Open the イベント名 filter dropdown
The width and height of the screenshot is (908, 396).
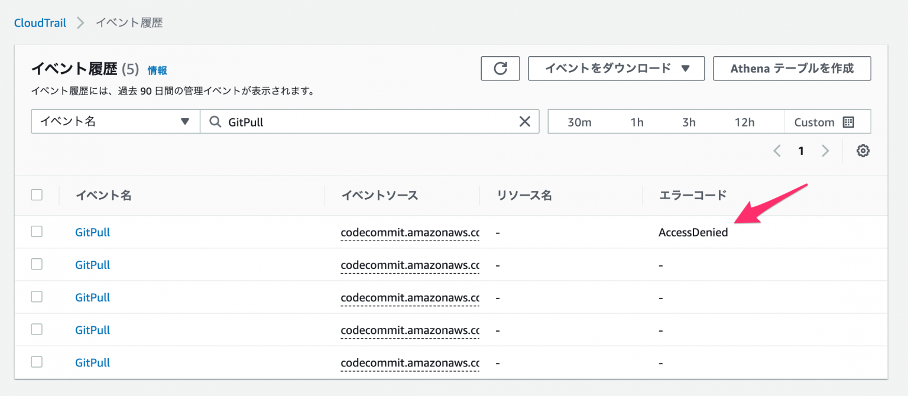[x=115, y=121]
